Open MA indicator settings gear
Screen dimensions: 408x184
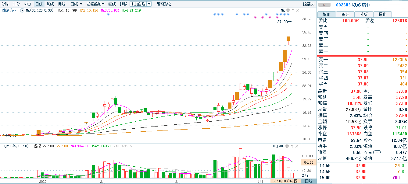(x=288, y=10)
